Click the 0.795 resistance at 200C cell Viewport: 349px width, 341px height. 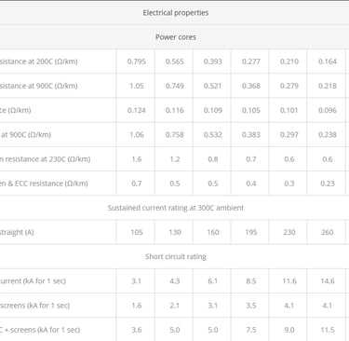pos(136,61)
